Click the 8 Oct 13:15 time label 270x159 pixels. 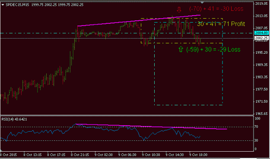32,155
